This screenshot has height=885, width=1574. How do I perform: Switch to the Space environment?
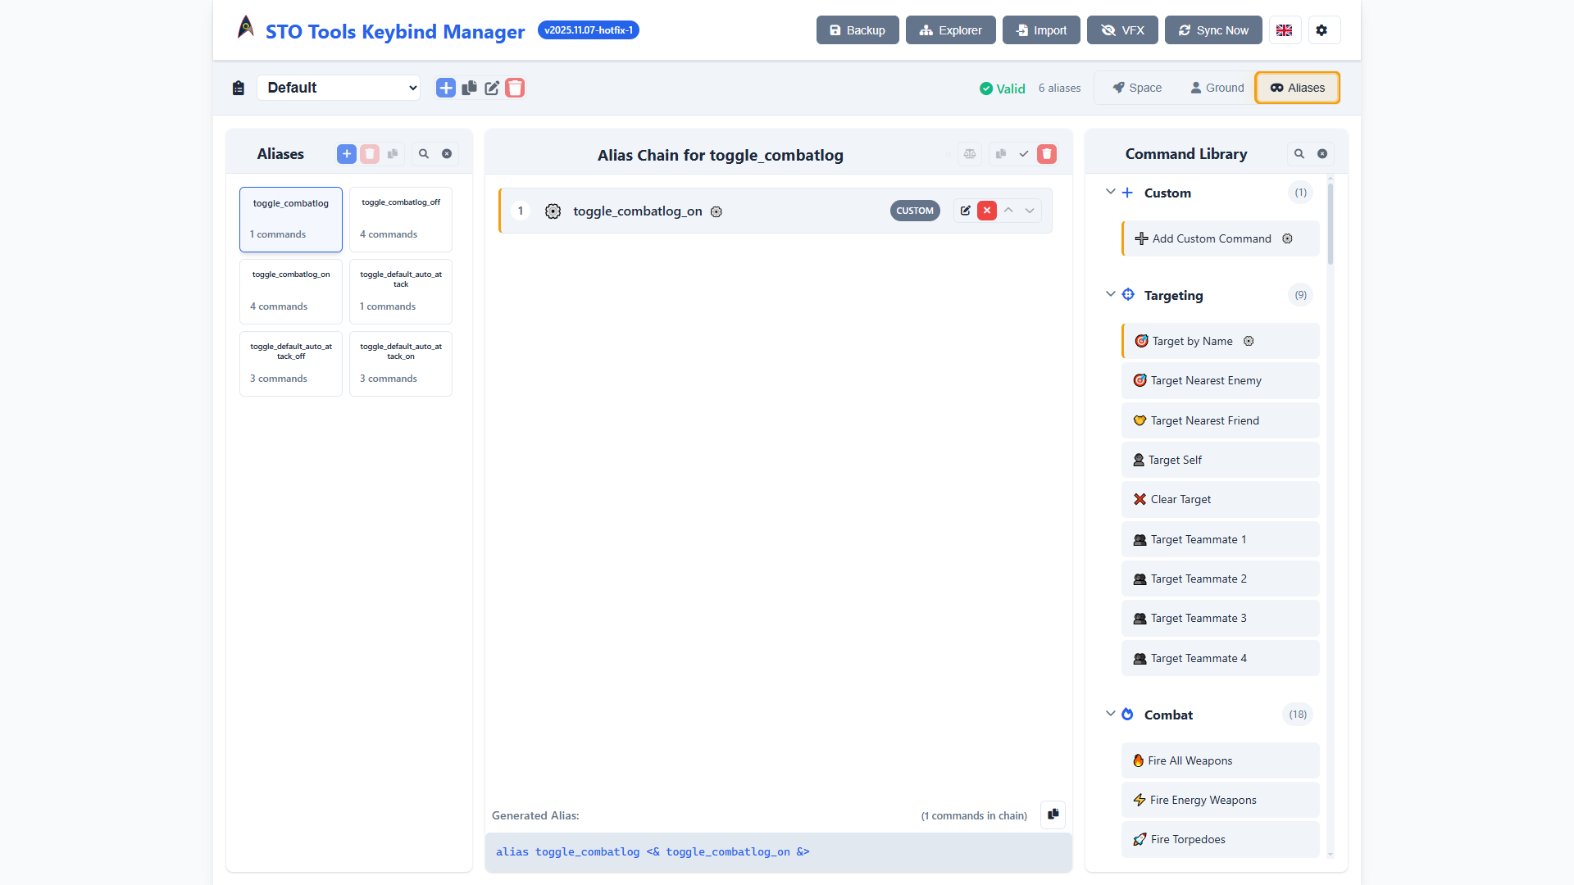click(x=1135, y=88)
